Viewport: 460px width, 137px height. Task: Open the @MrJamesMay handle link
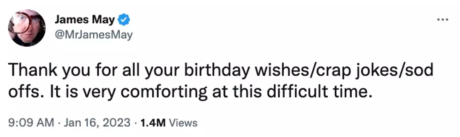(93, 35)
